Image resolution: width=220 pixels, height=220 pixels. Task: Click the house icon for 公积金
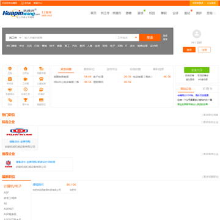click(x=26, y=68)
